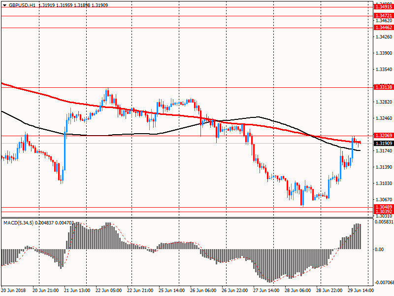
Task: Click the MACD value 0.004837
Action: 44,223
